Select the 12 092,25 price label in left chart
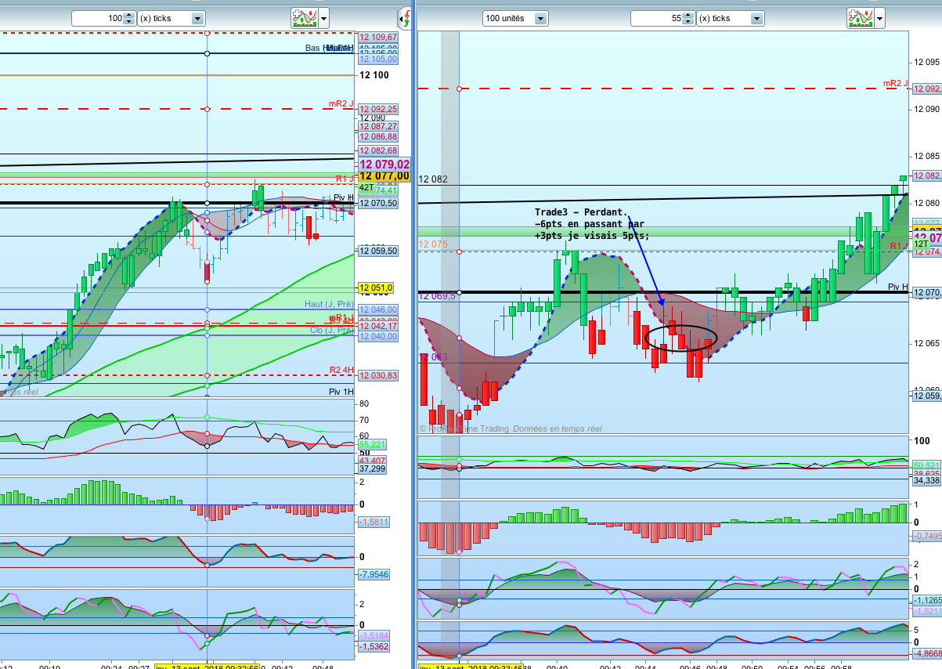The width and height of the screenshot is (942, 669). click(378, 109)
